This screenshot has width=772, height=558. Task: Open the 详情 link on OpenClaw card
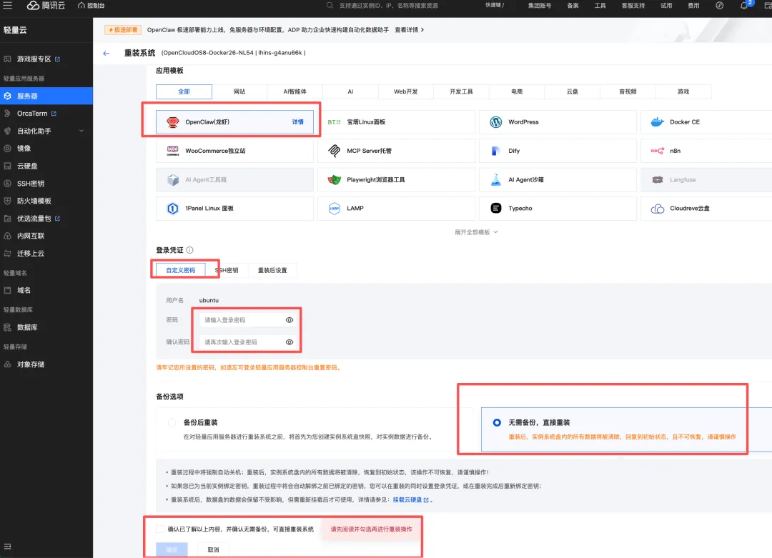click(x=298, y=122)
